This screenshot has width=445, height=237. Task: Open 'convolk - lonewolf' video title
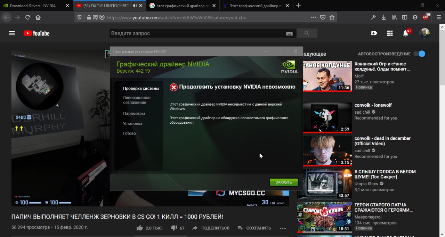click(373, 105)
